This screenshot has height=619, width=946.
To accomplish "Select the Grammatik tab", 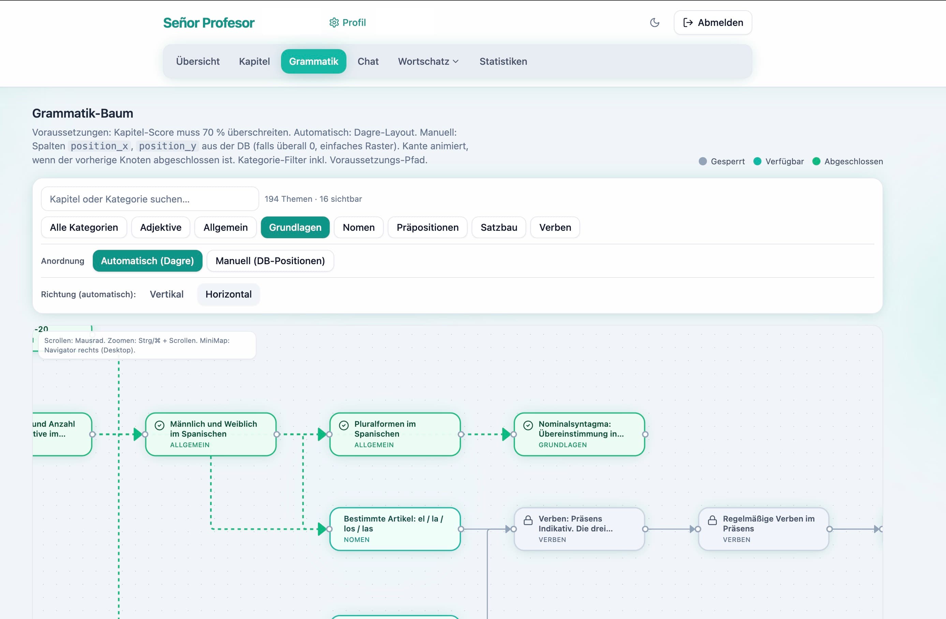I will pyautogui.click(x=314, y=61).
